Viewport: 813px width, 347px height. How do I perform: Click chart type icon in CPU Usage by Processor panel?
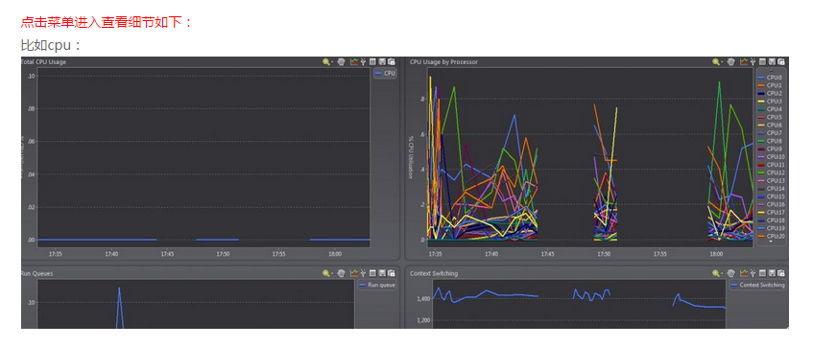[x=744, y=61]
